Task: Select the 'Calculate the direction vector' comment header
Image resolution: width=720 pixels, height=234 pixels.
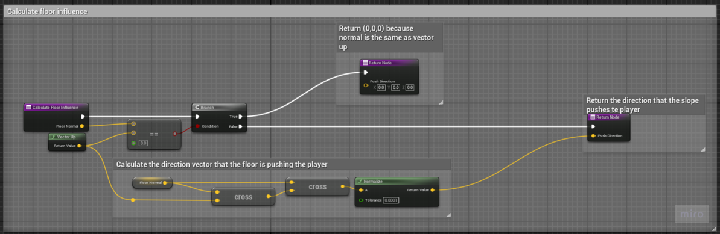Action: click(x=281, y=164)
